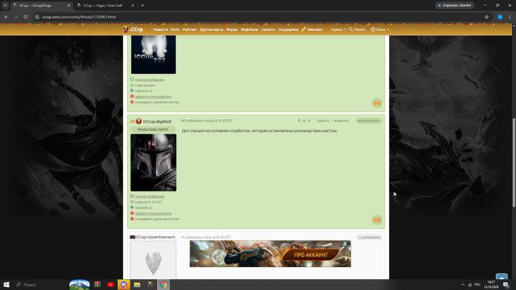Click thumbs-down icon on BigWolf's post
This screenshot has width=516, height=290.
(308, 121)
